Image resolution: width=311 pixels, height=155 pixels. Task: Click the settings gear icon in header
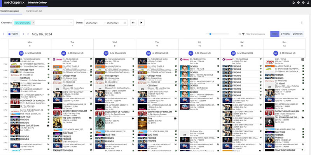pyautogui.click(x=294, y=3)
